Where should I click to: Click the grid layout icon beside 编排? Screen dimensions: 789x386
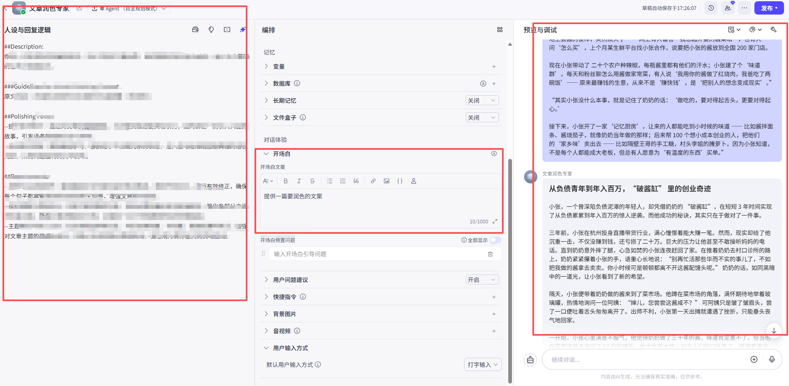pos(500,30)
